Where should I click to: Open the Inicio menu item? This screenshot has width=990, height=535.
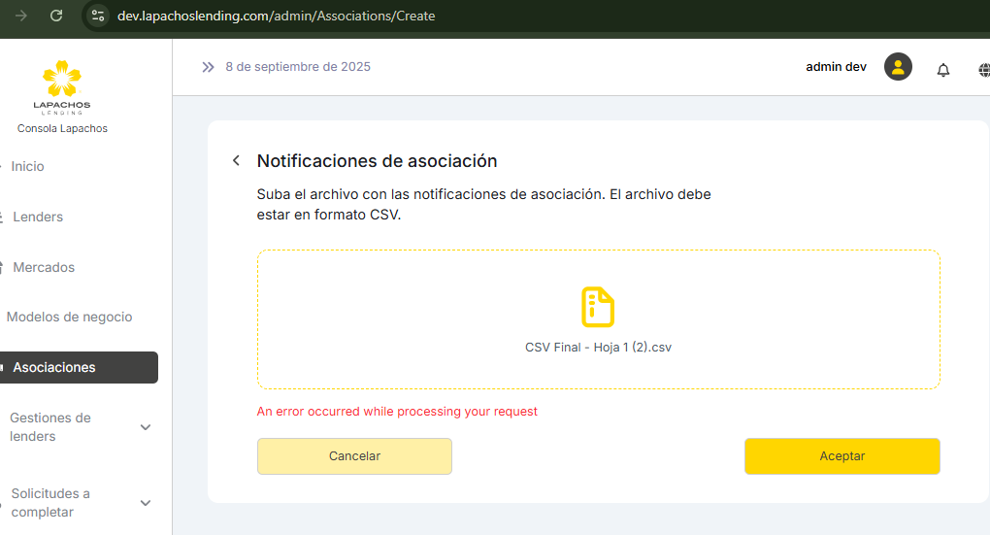[x=27, y=166]
